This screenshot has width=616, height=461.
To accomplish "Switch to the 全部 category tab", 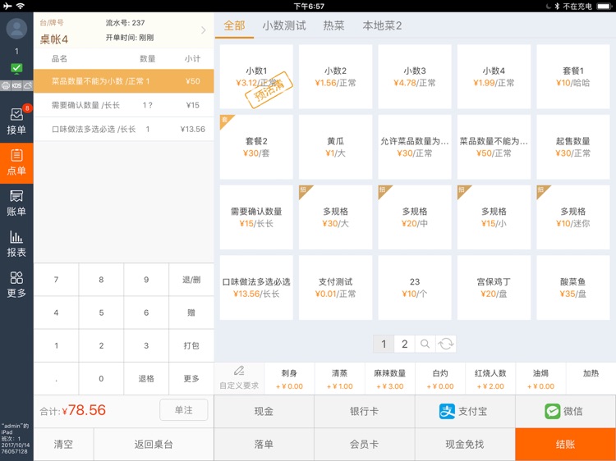I will (234, 26).
